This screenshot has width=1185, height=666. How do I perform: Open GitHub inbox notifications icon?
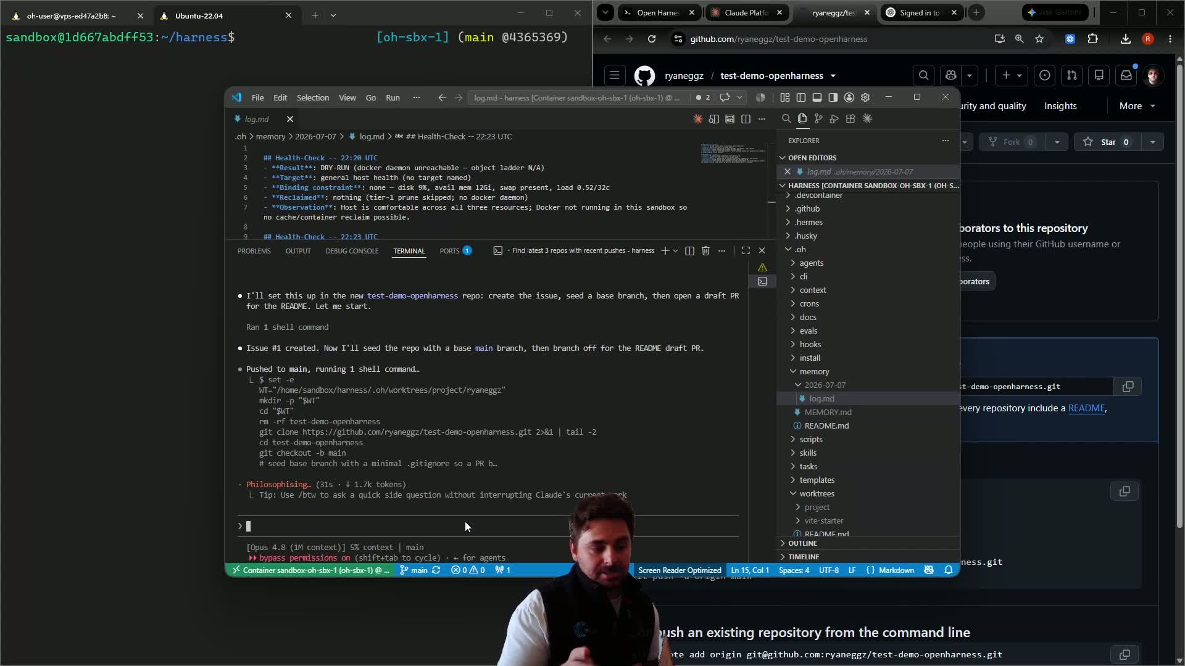[1126, 75]
